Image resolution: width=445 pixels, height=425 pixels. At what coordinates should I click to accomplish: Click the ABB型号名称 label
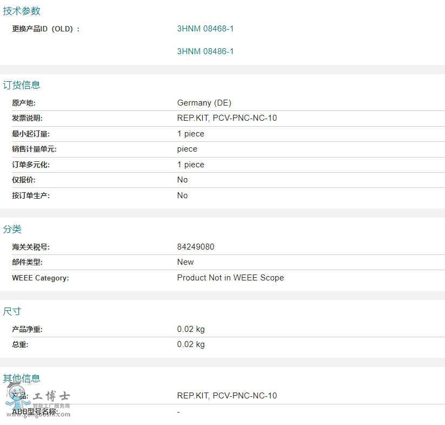click(35, 411)
